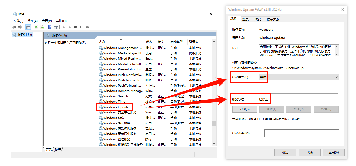The height and width of the screenshot is (166, 356).
Task: Click down arrow of services list scrollbar
Action: click(214, 144)
